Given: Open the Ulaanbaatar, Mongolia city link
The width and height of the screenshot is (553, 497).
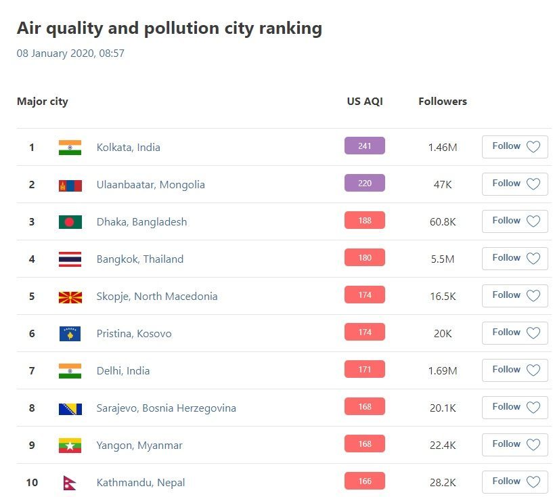Looking at the screenshot, I should coord(150,185).
